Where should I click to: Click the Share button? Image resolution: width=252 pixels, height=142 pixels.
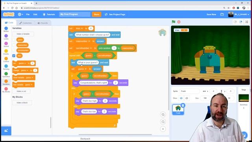96,14
